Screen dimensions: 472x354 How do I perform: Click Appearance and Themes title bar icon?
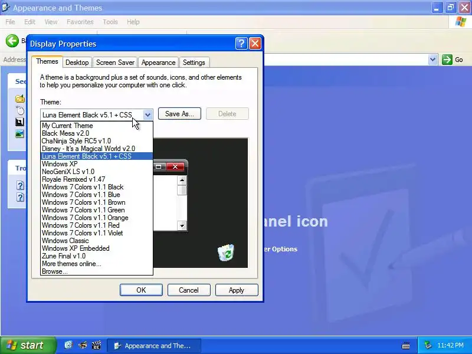(x=6, y=8)
